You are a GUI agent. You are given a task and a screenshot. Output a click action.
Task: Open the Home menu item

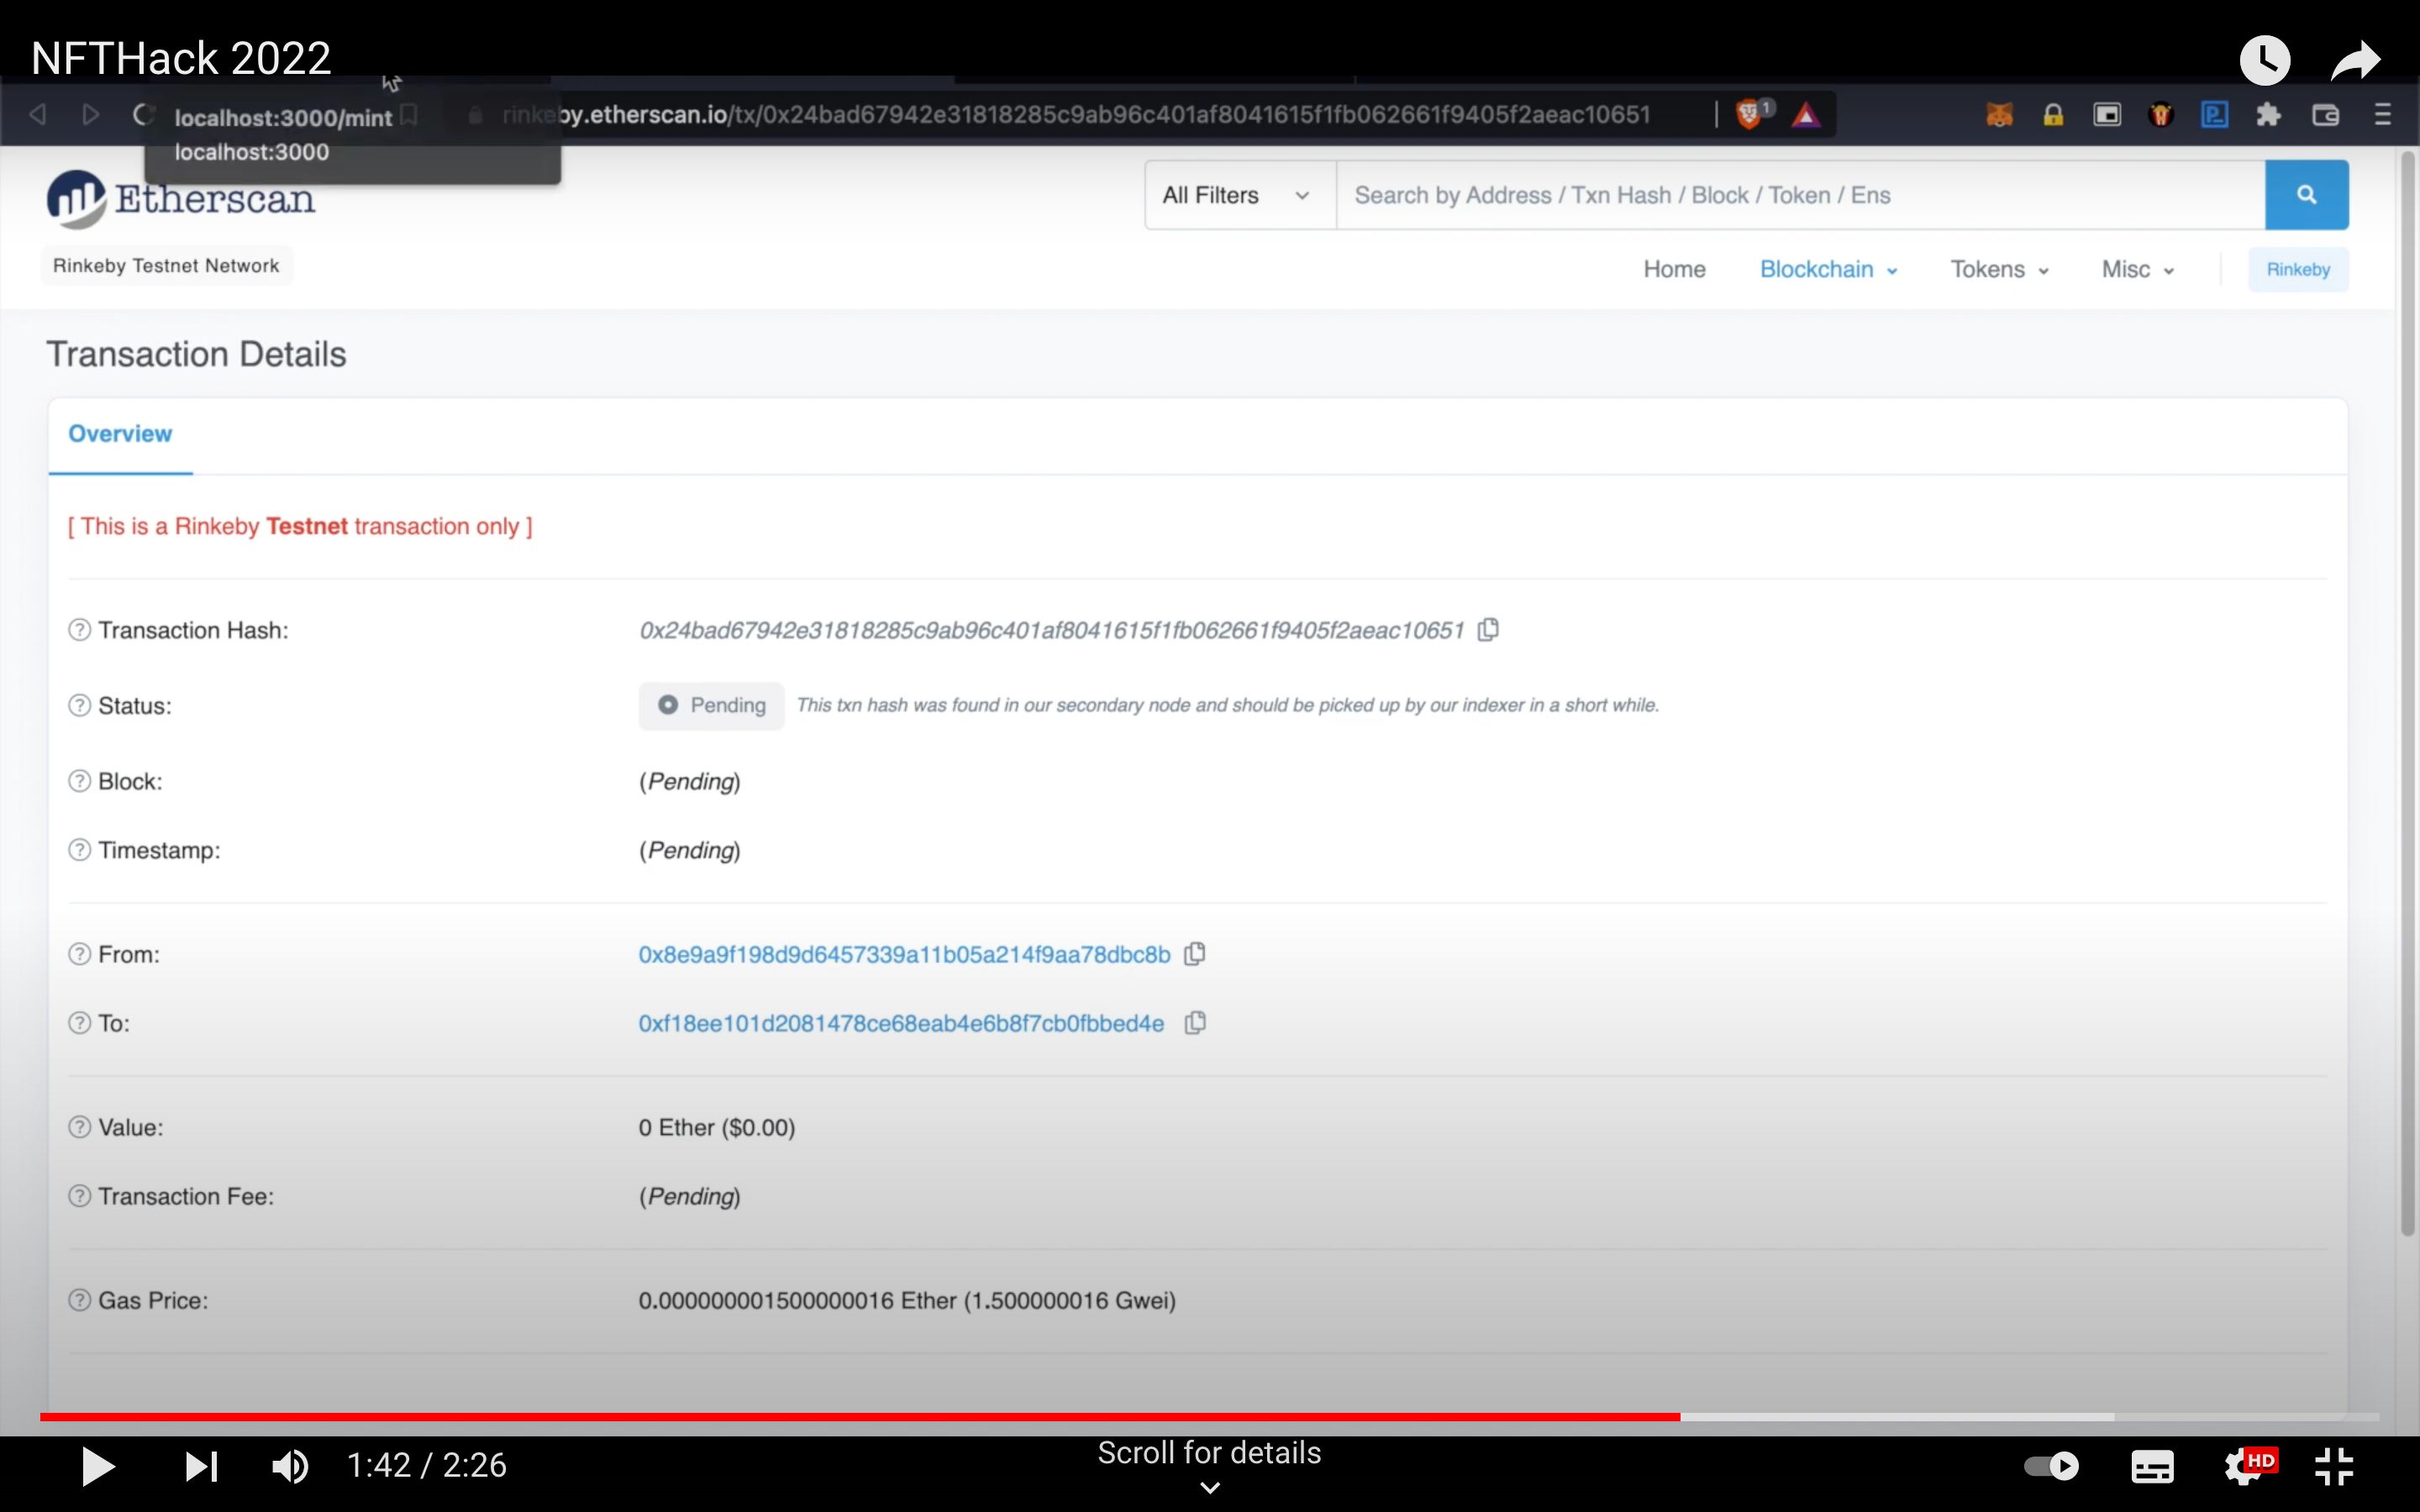(1674, 269)
